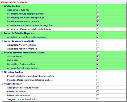
Task: Collapse Permite activarea Preturilor din Catalog group
Action: point(2,53)
